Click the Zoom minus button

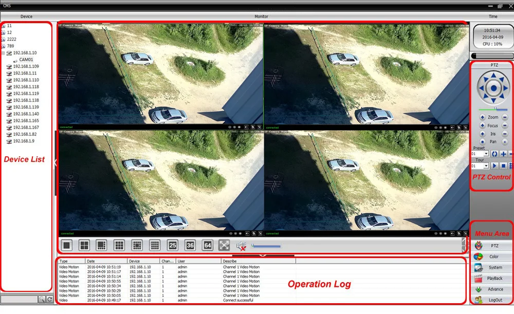[505, 117]
